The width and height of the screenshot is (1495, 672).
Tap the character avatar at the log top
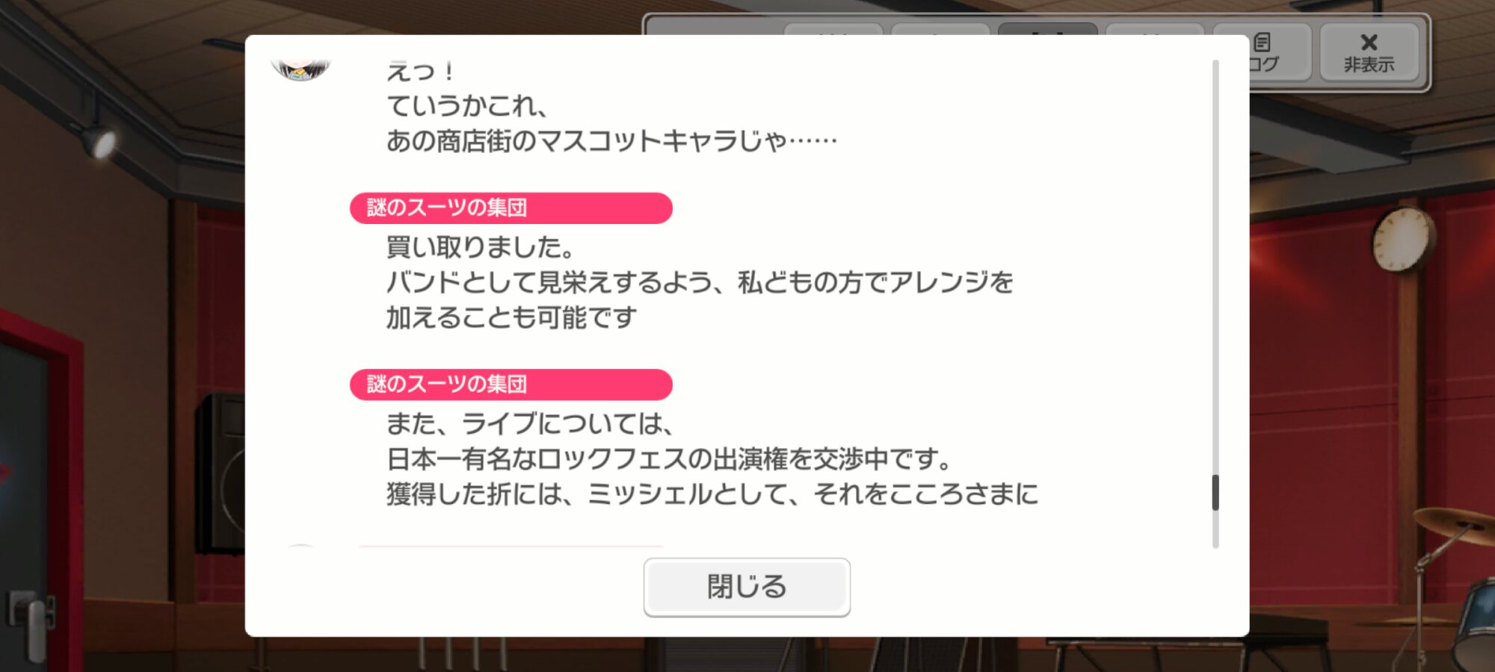coord(300,69)
